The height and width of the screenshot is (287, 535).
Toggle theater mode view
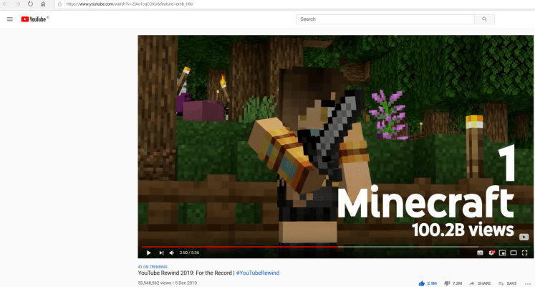(x=514, y=253)
